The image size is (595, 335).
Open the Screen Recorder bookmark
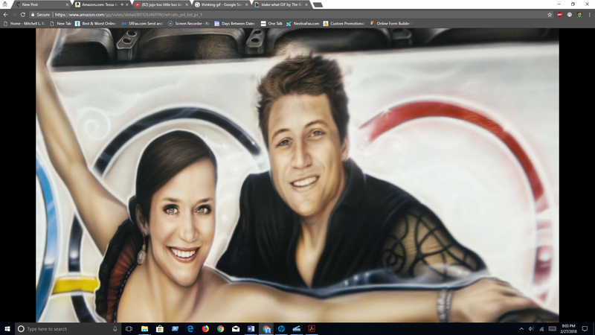point(189,24)
